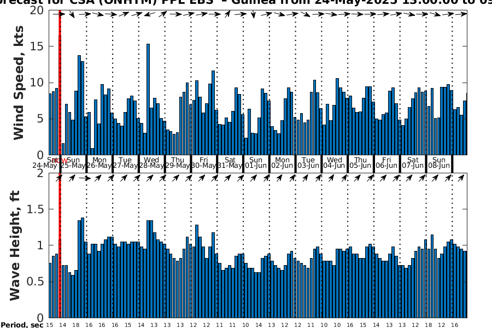Click the '04-Jun' date label
The width and height of the screenshot is (492, 328).
tap(334, 166)
